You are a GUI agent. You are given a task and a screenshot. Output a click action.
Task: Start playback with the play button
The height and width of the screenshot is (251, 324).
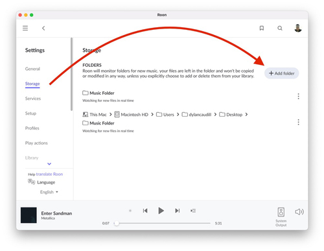[x=161, y=211]
